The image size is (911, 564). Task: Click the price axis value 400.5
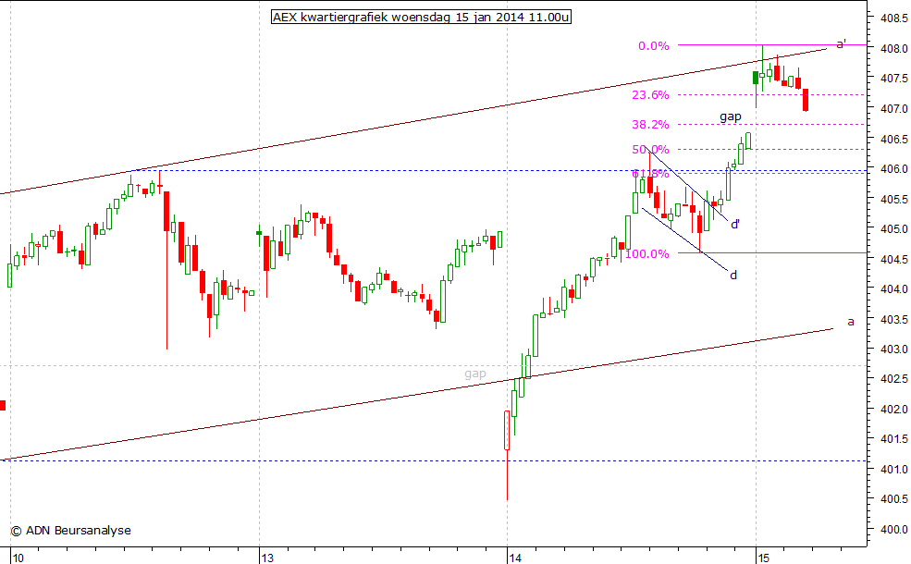click(893, 499)
